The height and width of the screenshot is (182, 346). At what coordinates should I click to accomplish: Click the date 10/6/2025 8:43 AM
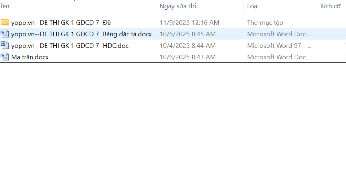tap(187, 57)
